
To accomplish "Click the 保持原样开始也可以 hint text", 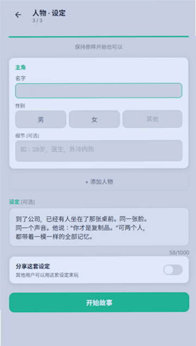I will [x=99, y=47].
